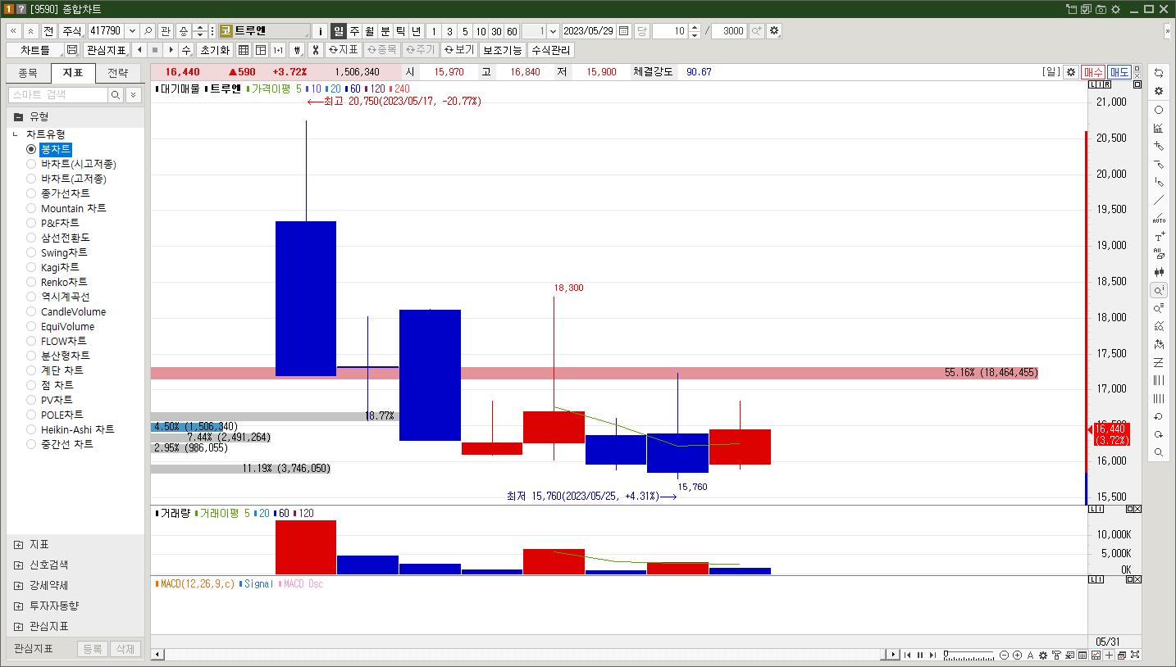
Task: Skip to the previous bar in playback
Action: [x=907, y=655]
